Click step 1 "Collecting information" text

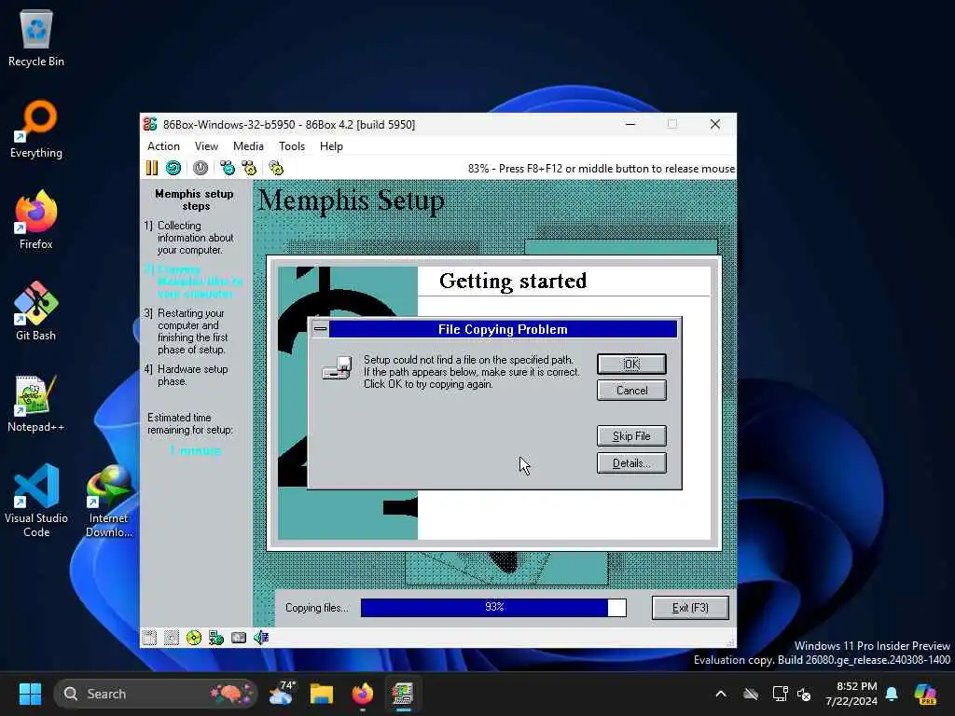tap(195, 238)
